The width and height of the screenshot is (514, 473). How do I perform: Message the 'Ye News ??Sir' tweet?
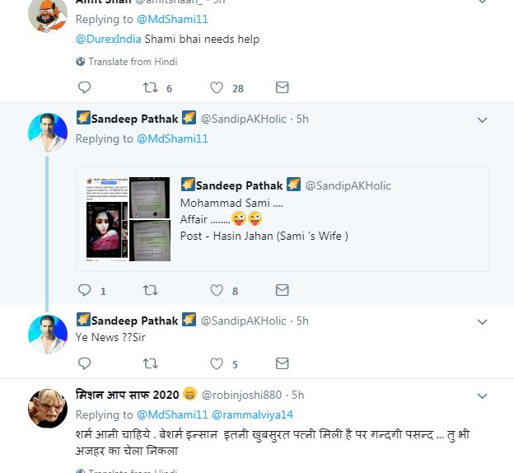[x=282, y=363]
